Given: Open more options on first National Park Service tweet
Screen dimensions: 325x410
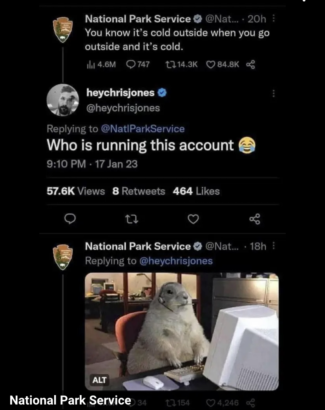Looking at the screenshot, I should (x=274, y=18).
